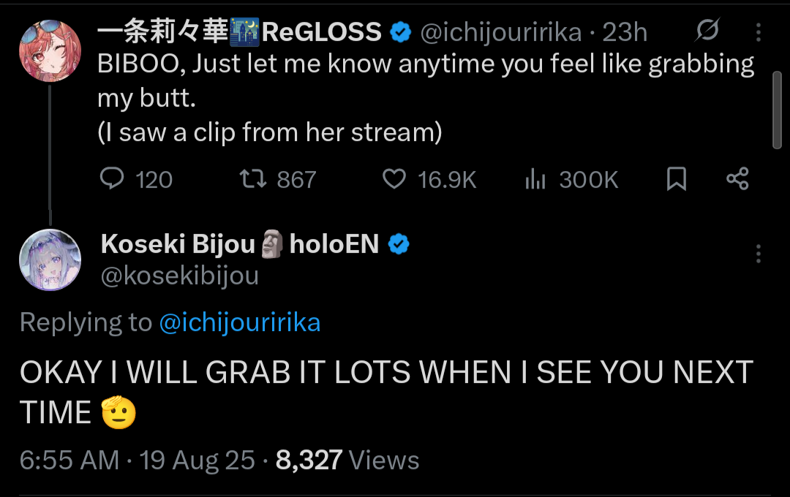Click the share icon on first tweet
This screenshot has width=790, height=497.
737,179
